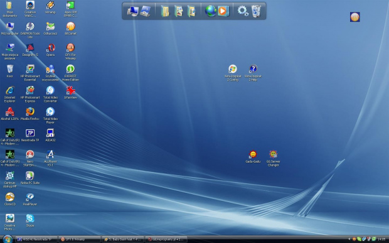
Task: Launch the media player icon in dock
Action: (x=223, y=11)
